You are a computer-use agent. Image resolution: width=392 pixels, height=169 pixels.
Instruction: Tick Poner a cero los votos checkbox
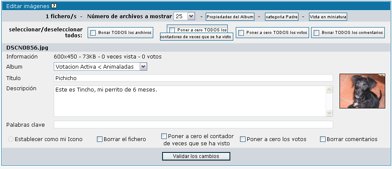click(243, 139)
